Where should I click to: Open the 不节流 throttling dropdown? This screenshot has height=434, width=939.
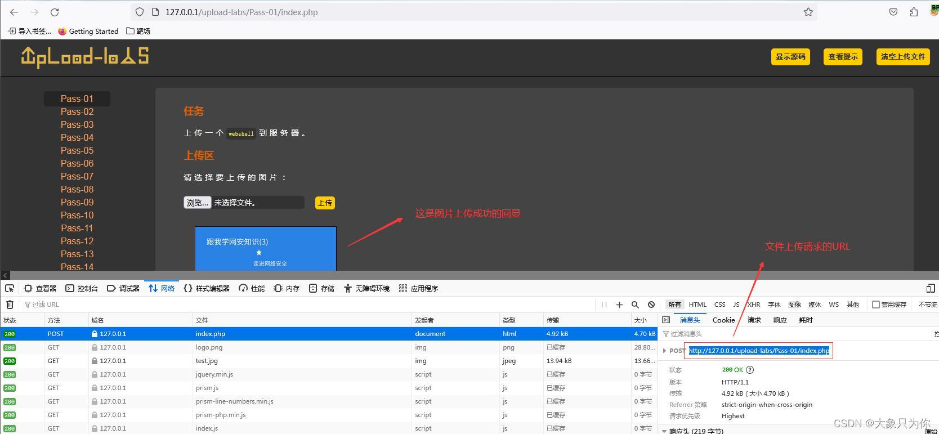928,305
